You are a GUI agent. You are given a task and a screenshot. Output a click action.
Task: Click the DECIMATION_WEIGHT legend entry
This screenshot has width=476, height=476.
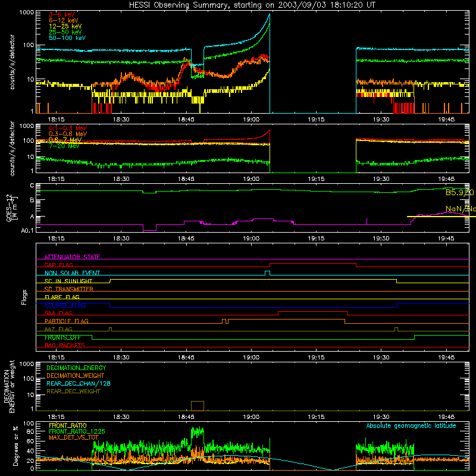(76, 375)
